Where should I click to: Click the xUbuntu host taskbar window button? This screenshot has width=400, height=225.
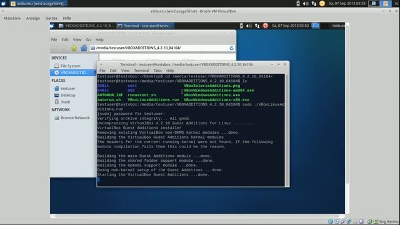39,4
